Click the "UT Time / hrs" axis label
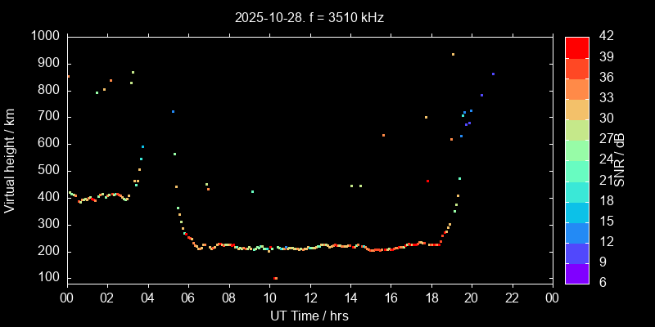Screen dimensions: 655x327 click(x=309, y=315)
